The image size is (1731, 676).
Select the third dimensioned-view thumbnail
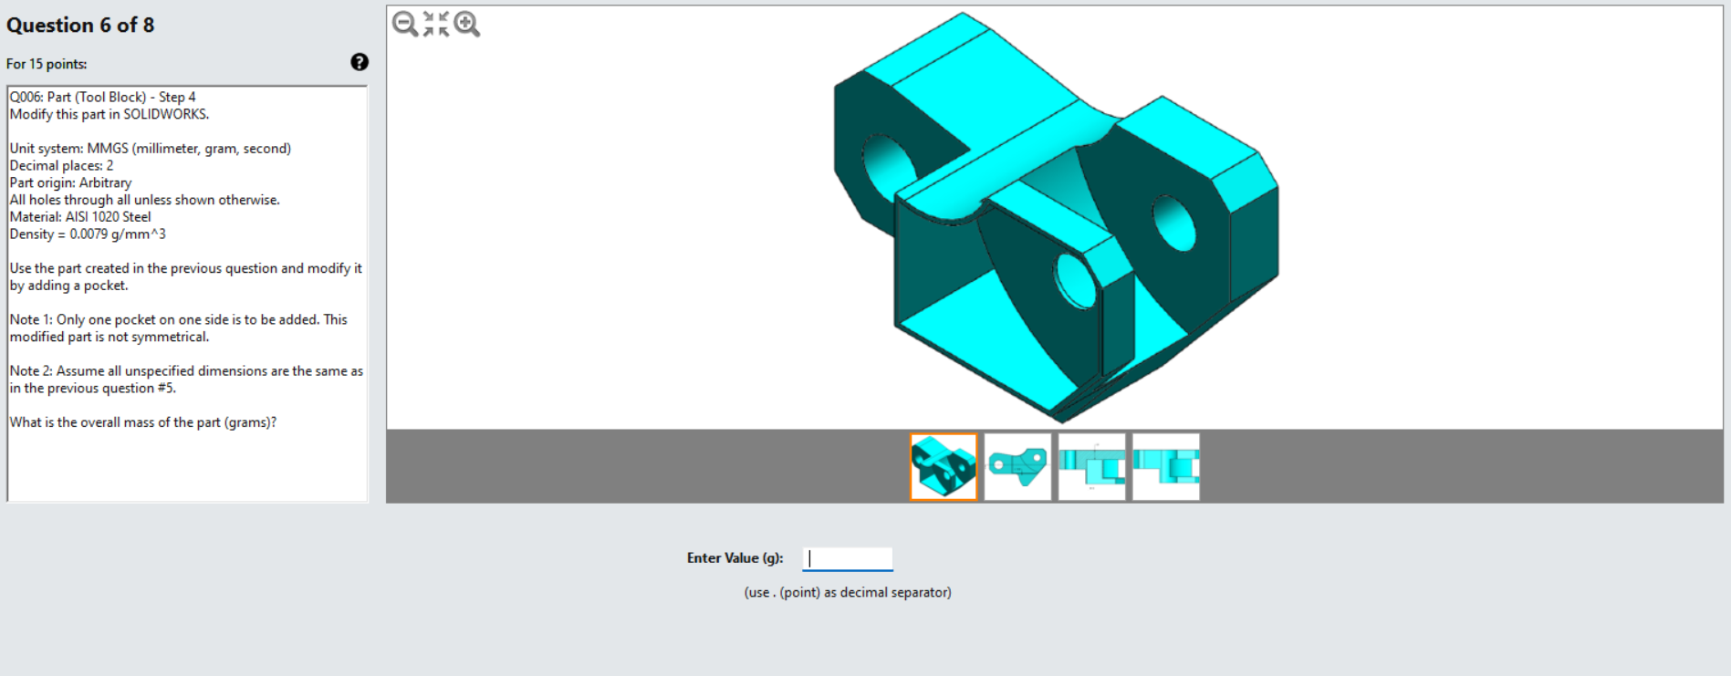(x=1091, y=467)
